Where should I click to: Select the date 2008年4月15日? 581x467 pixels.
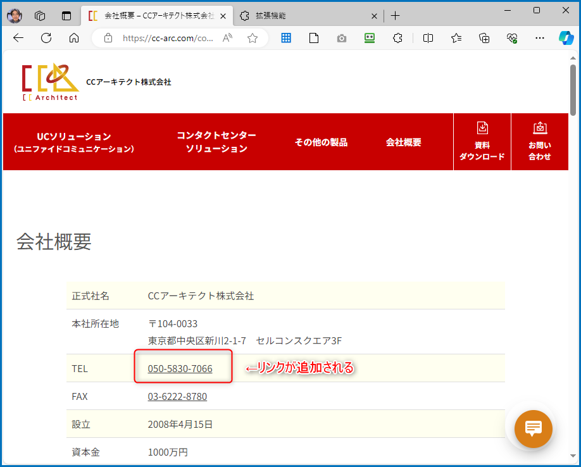click(180, 425)
